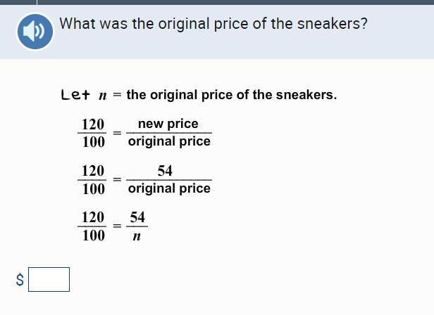Click the dark header bar at top

click(217, 2)
